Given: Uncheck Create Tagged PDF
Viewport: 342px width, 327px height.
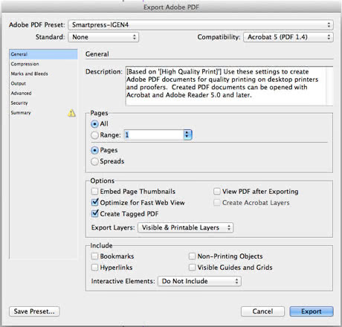Looking at the screenshot, I should point(94,213).
